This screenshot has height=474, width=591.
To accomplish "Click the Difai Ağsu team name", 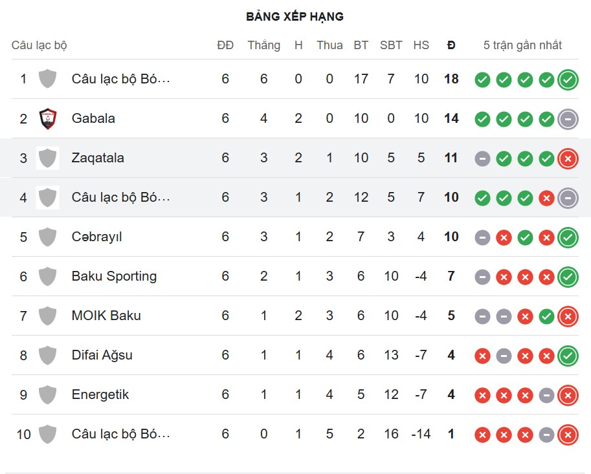I will [x=102, y=355].
